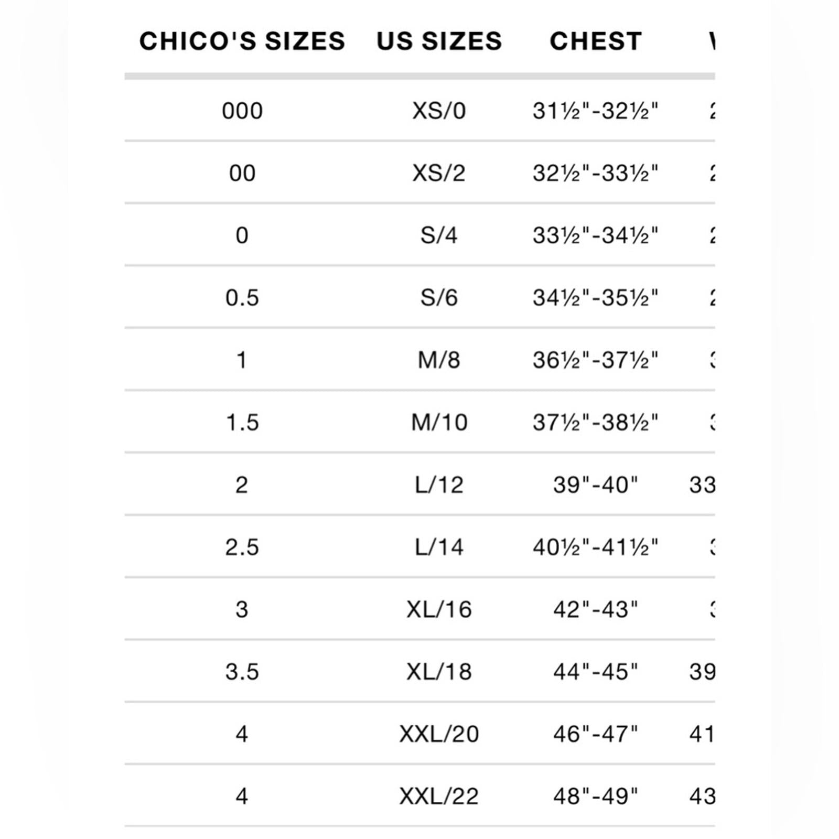Screen dimensions: 839x839
Task: Click the XL/16 US size cell
Action: (x=439, y=610)
